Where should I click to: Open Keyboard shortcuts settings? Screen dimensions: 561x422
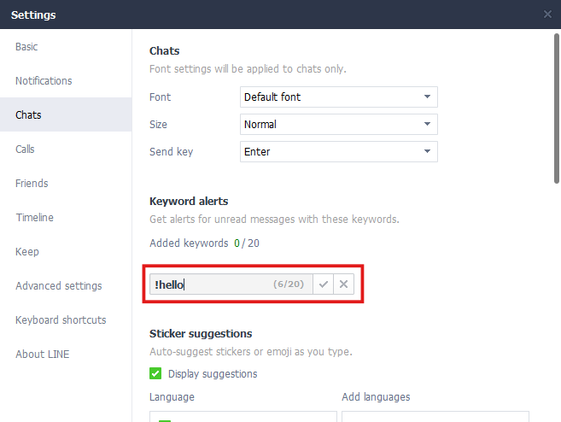[x=61, y=320]
